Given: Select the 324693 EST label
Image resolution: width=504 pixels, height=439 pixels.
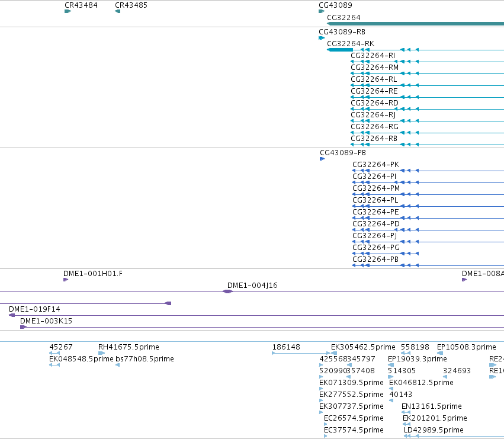Looking at the screenshot, I should coord(457,370).
